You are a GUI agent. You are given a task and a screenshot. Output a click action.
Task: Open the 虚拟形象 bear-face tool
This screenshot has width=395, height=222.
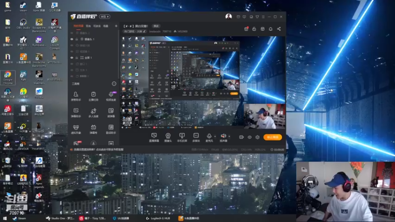tap(76, 129)
